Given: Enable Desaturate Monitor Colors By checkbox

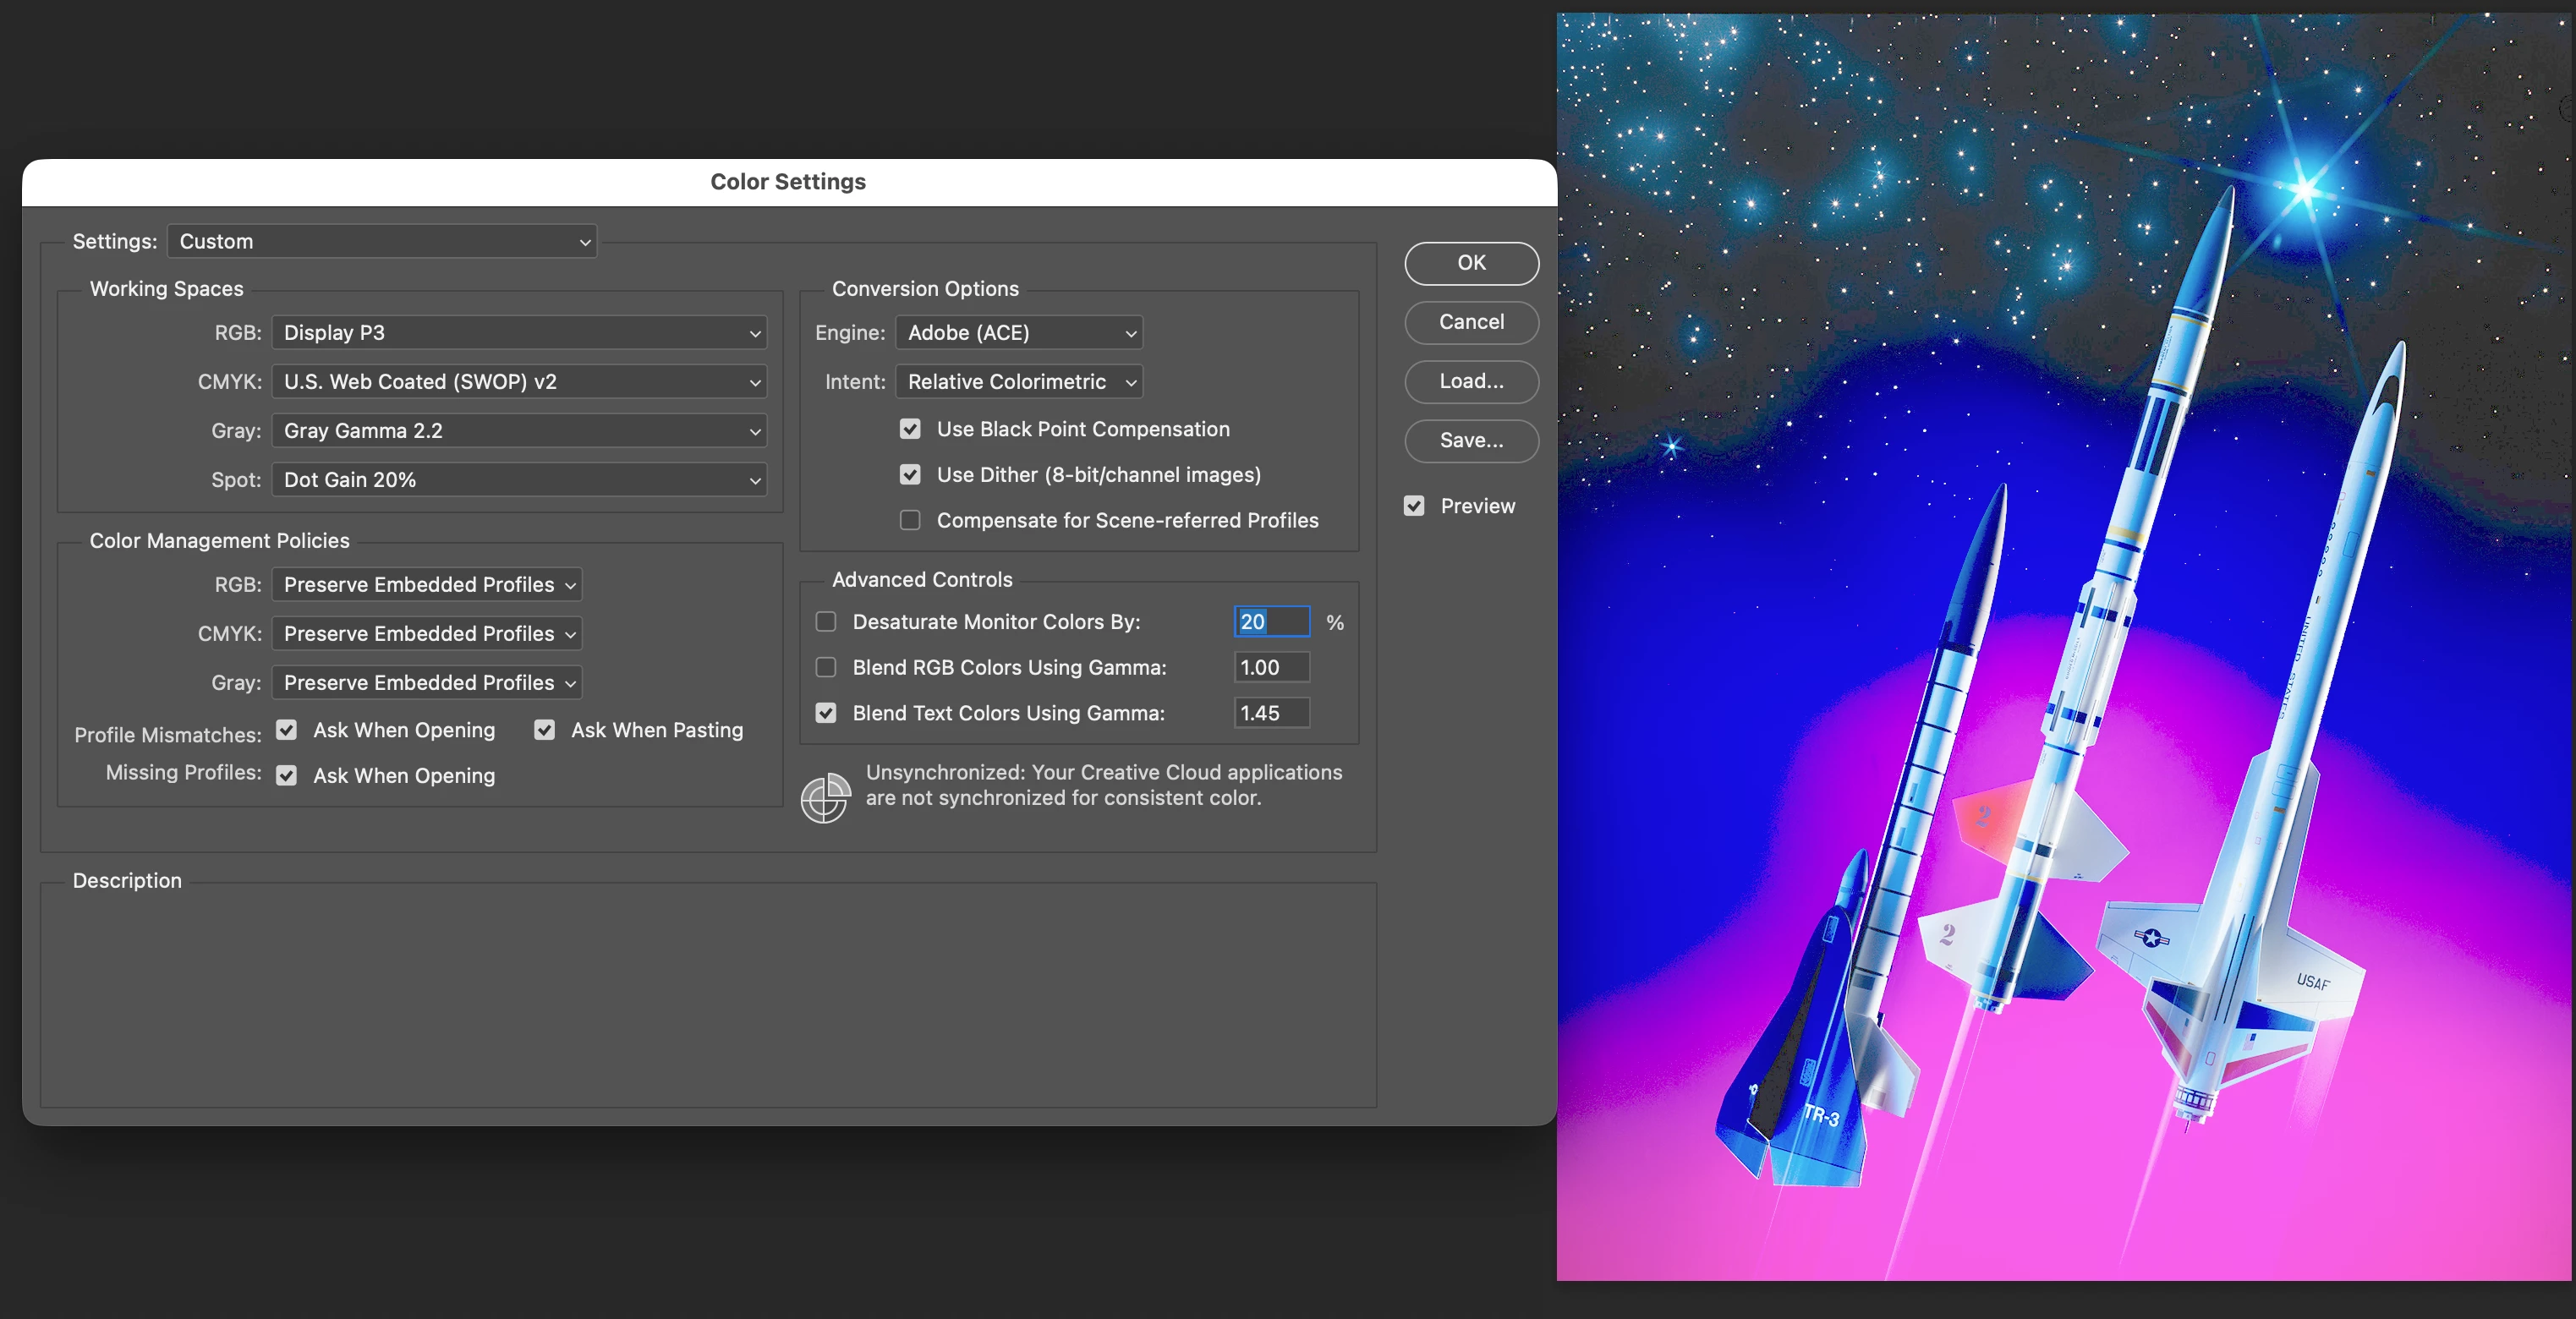Looking at the screenshot, I should pyautogui.click(x=826, y=622).
